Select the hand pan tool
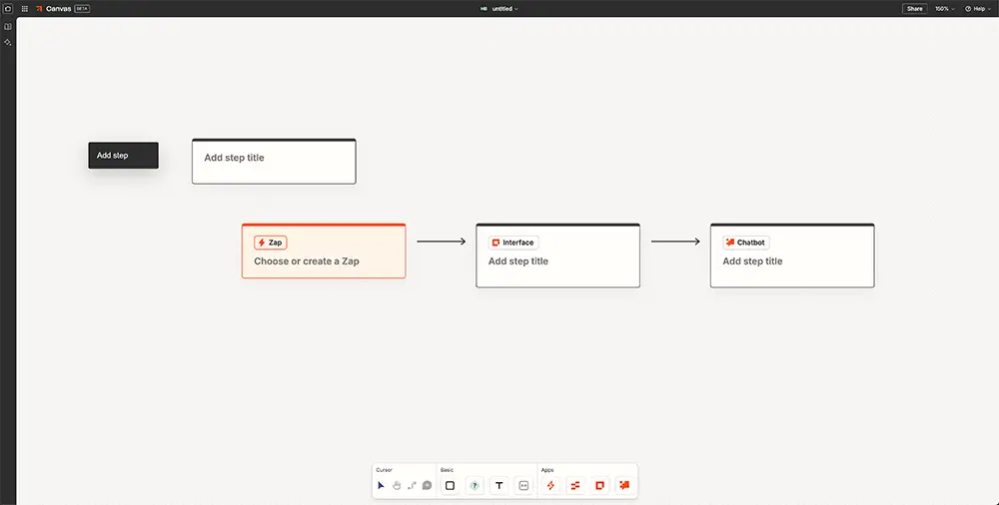This screenshot has width=999, height=505. click(x=397, y=485)
